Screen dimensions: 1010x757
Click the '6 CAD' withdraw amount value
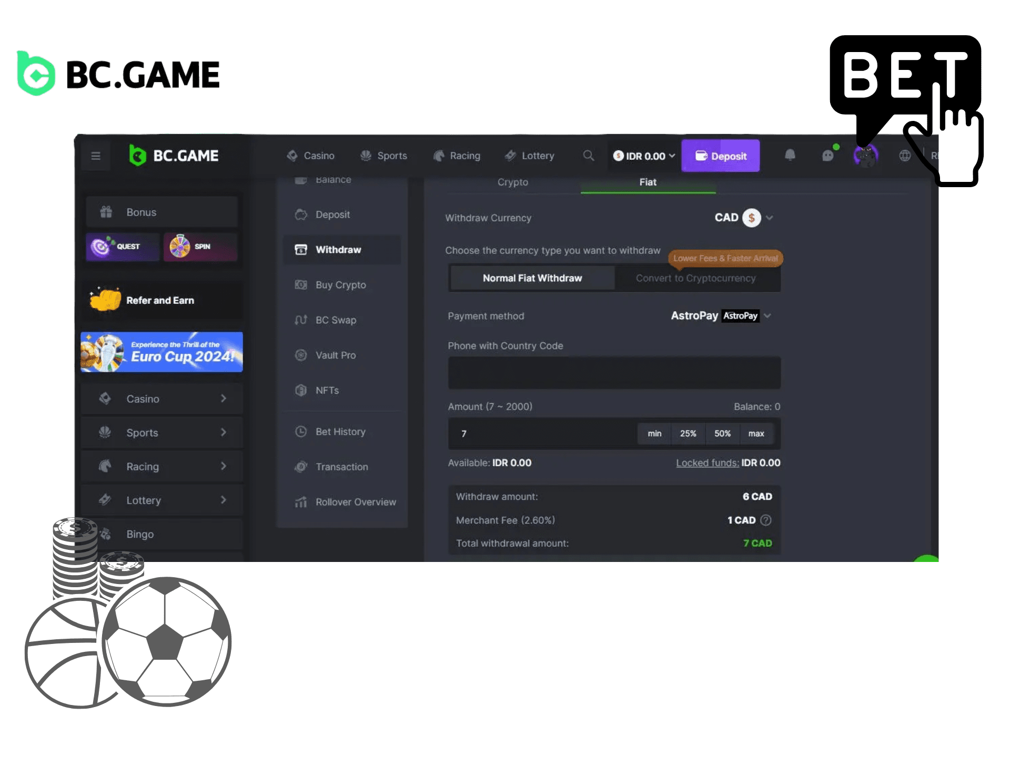coord(757,496)
